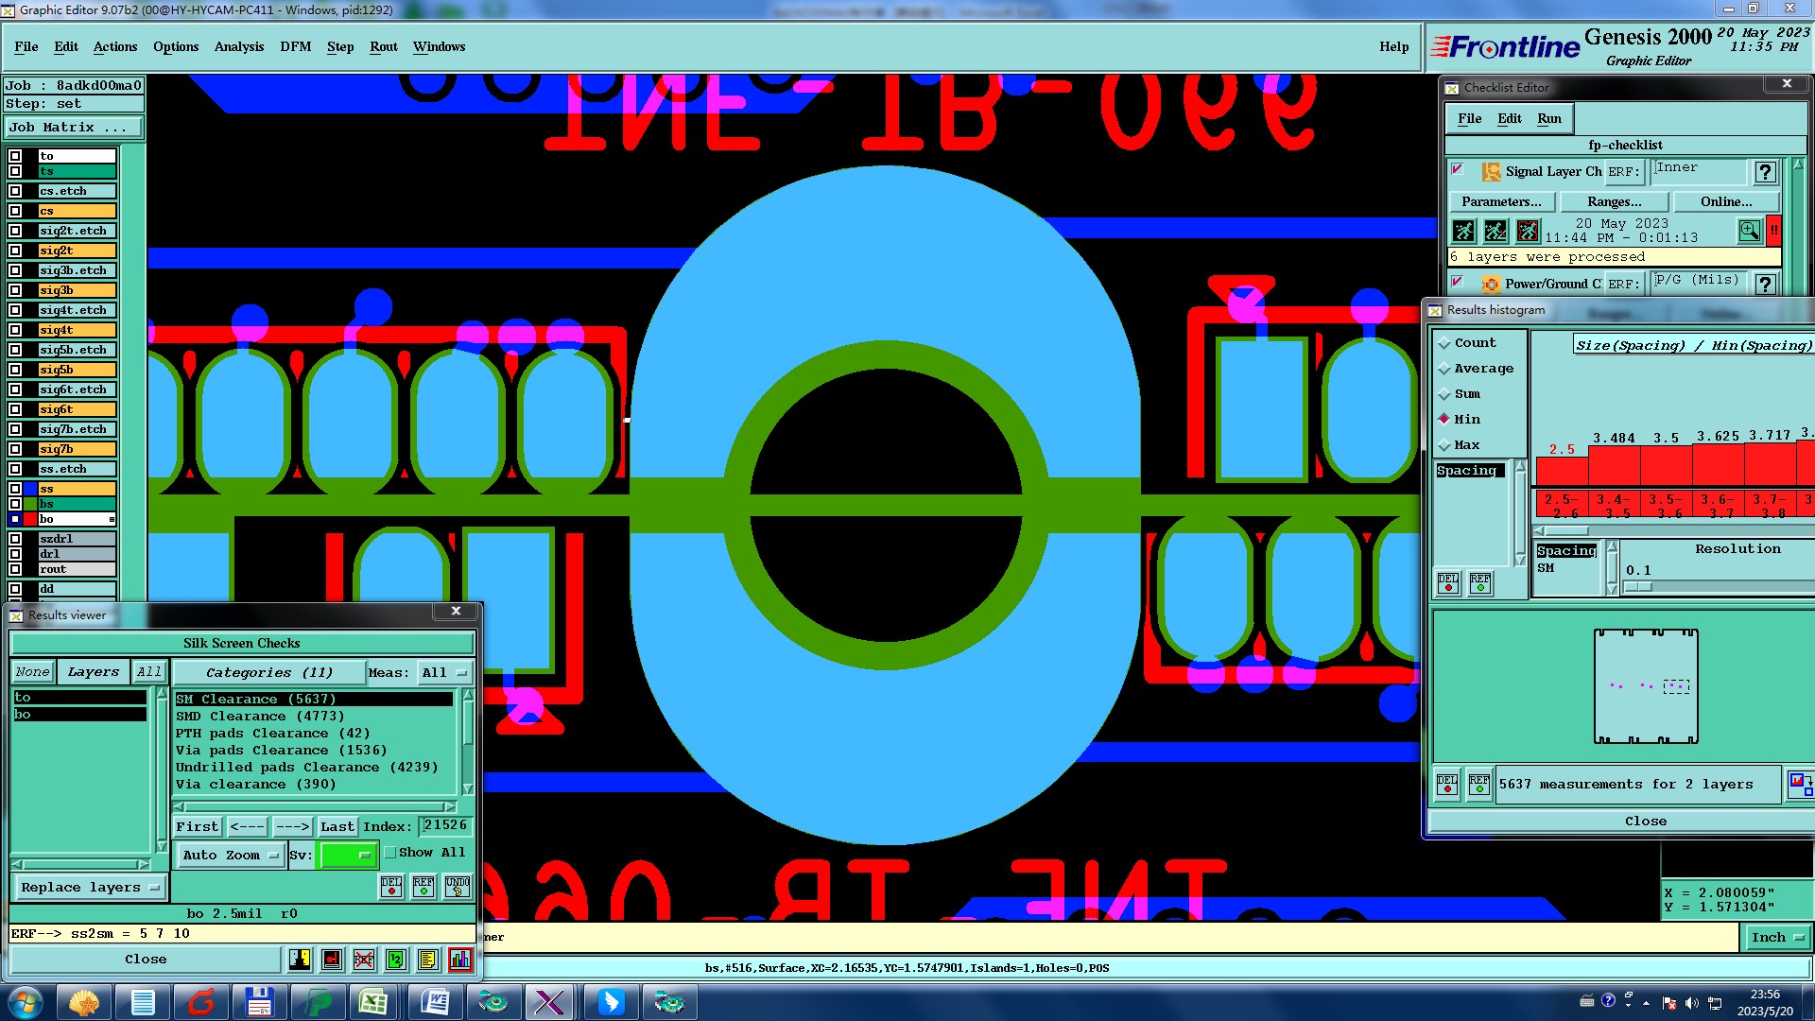Click the DEL icon in Results viewer
The width and height of the screenshot is (1815, 1021).
391,887
